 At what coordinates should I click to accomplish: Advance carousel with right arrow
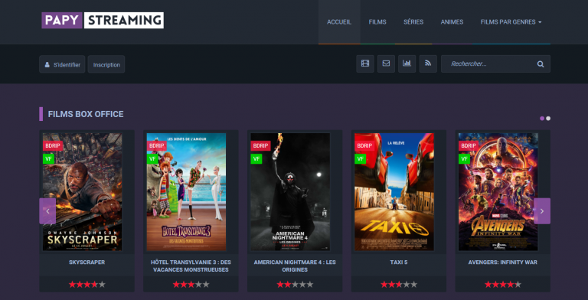pyautogui.click(x=542, y=211)
